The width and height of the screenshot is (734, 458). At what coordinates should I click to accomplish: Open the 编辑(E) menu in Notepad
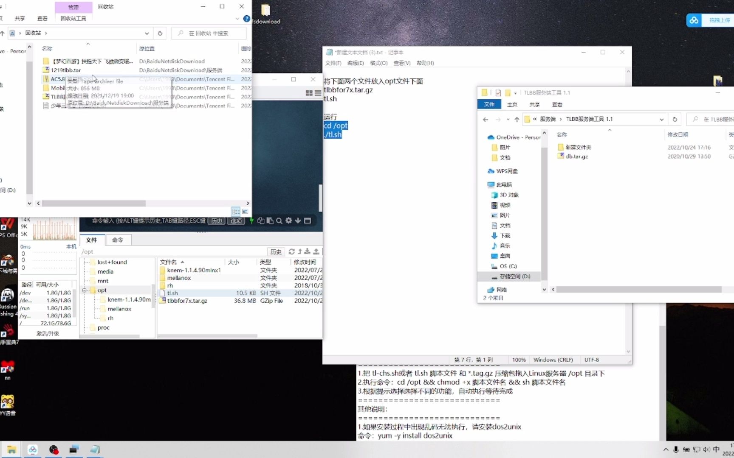356,63
